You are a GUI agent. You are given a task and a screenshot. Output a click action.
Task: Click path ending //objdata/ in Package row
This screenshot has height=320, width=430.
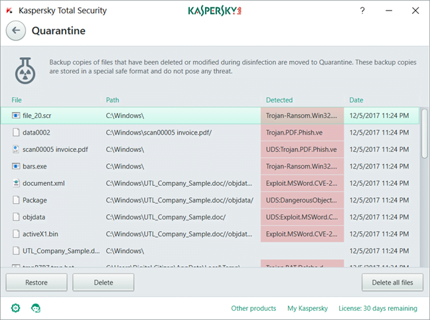[x=180, y=200]
